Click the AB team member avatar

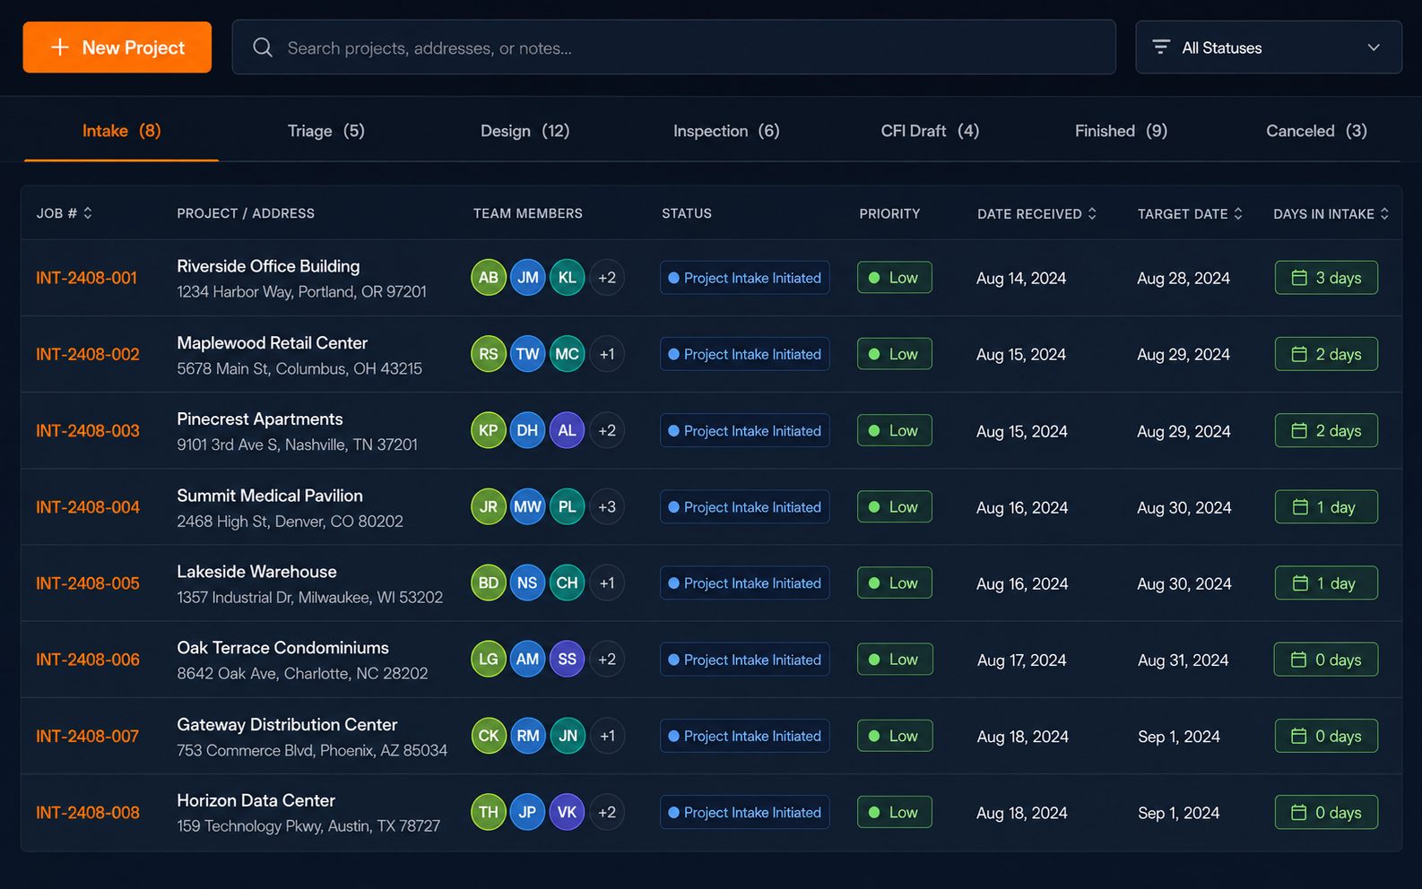click(489, 278)
